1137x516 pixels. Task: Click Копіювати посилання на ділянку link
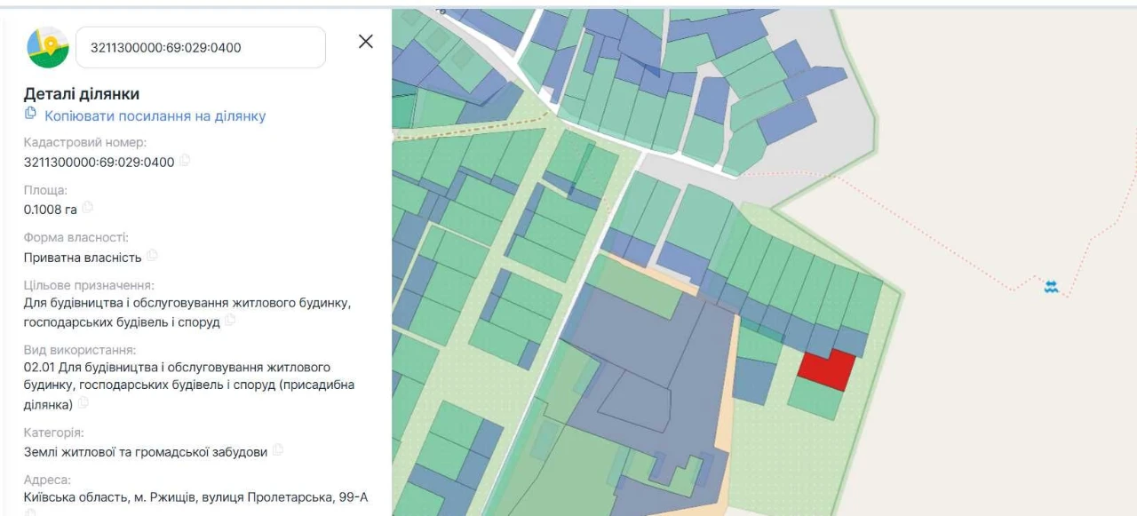pyautogui.click(x=155, y=115)
